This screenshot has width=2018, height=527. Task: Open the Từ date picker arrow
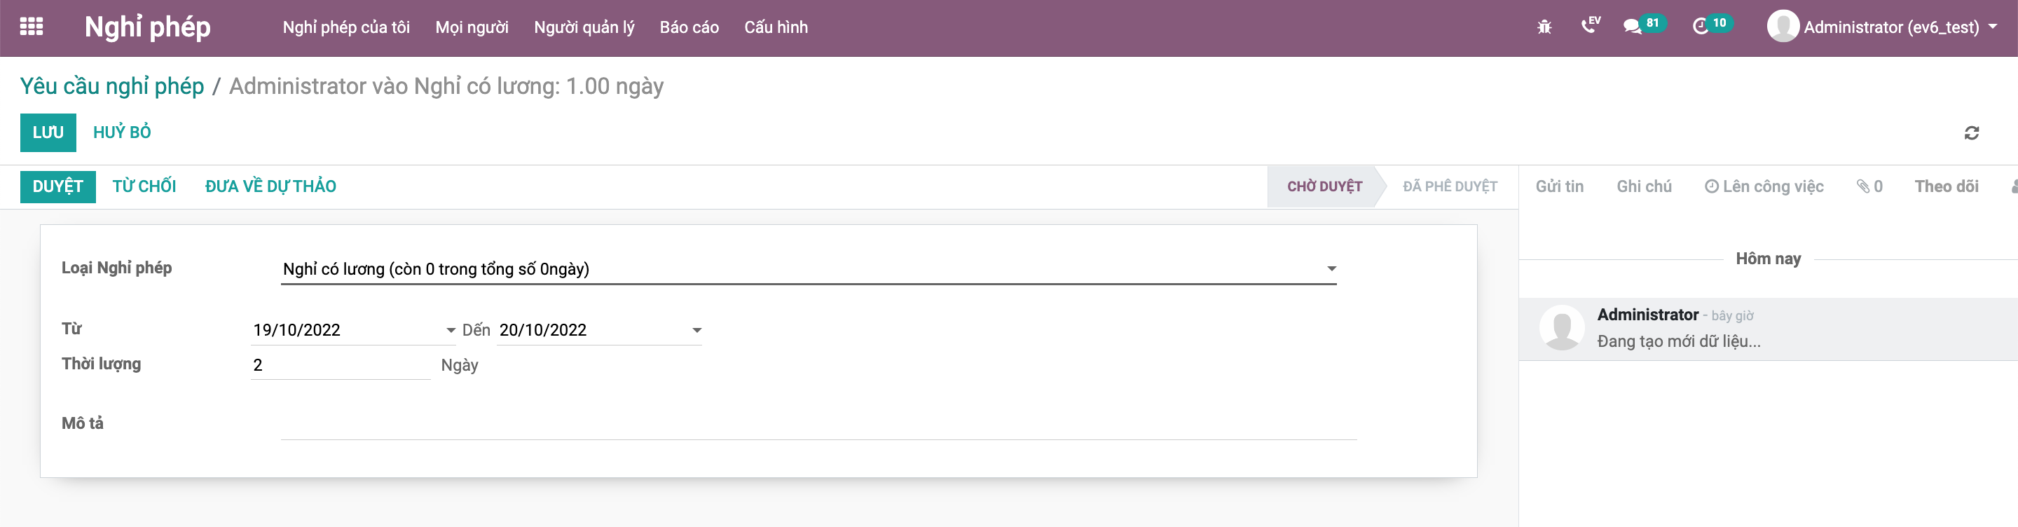click(451, 331)
